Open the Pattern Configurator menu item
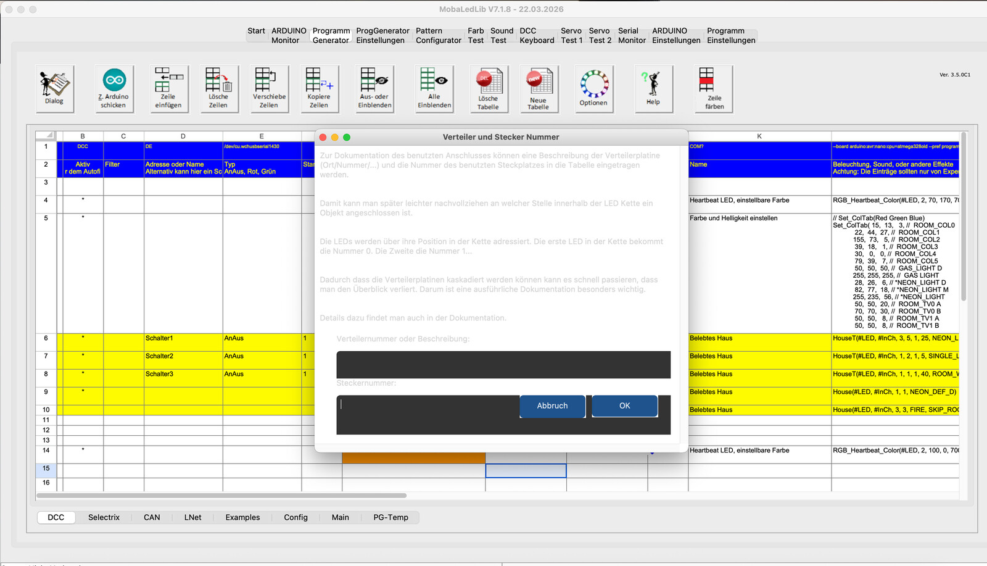The image size is (987, 566). (x=438, y=36)
